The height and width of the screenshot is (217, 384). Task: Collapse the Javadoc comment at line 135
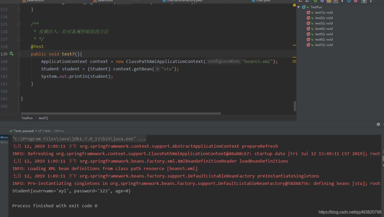(19, 24)
